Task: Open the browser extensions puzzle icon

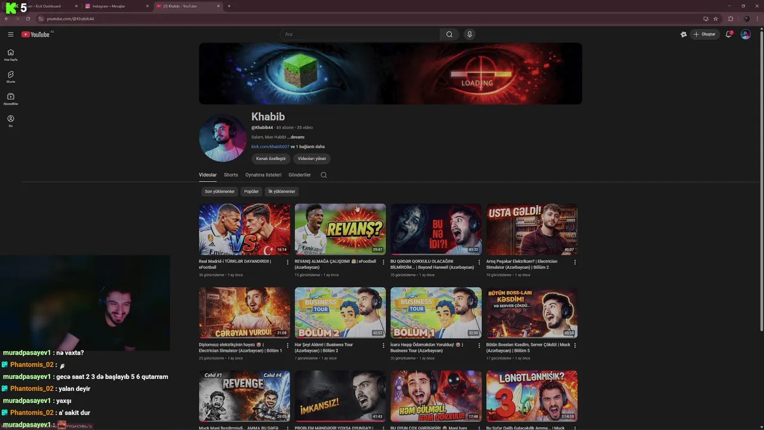Action: (x=731, y=19)
